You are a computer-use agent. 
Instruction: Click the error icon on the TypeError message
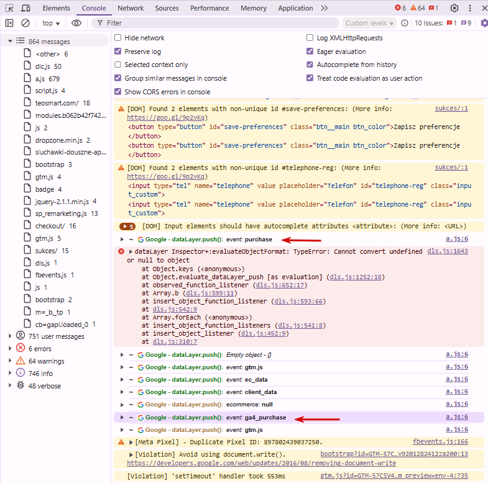pyautogui.click(x=121, y=251)
